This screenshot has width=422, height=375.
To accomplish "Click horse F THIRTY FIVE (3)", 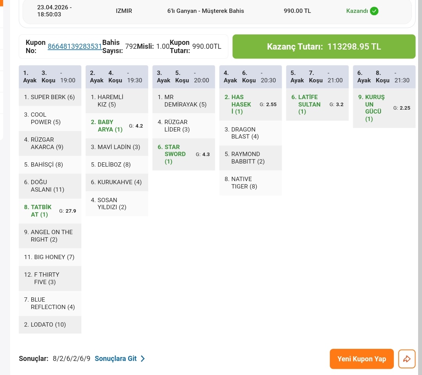I will [50, 278].
